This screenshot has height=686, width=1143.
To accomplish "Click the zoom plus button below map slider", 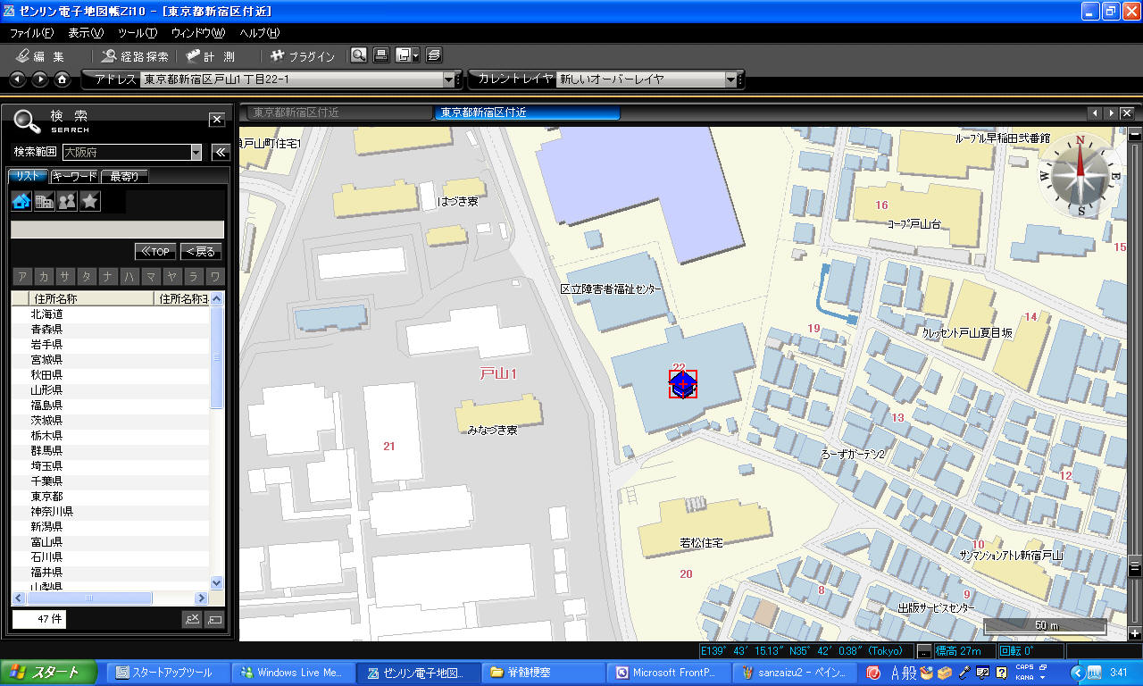I will (x=1135, y=632).
